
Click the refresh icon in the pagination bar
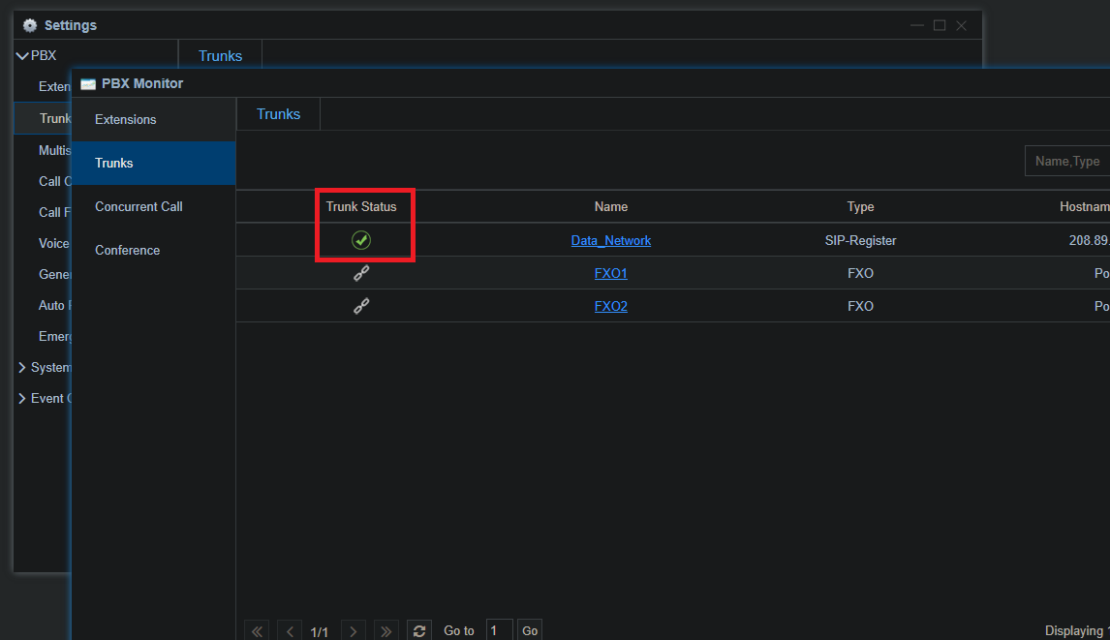pos(419,630)
